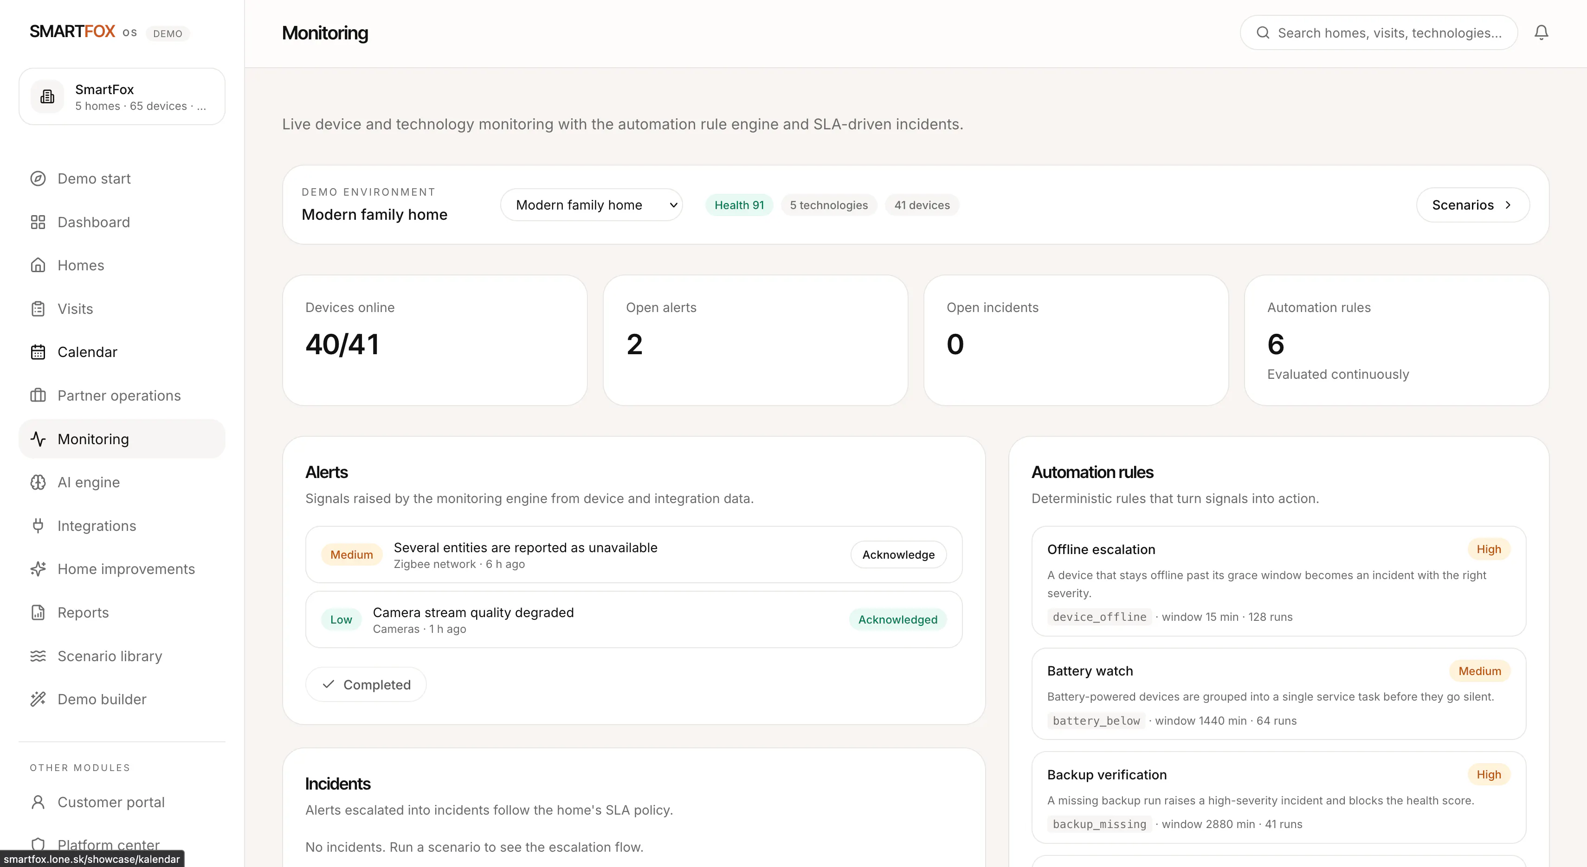This screenshot has width=1587, height=867.
Task: Navigate to Visits page
Action: point(122,309)
